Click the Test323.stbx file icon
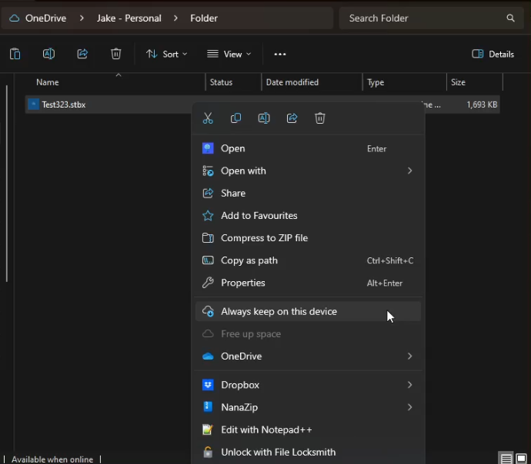Image resolution: width=531 pixels, height=464 pixels. tap(33, 104)
